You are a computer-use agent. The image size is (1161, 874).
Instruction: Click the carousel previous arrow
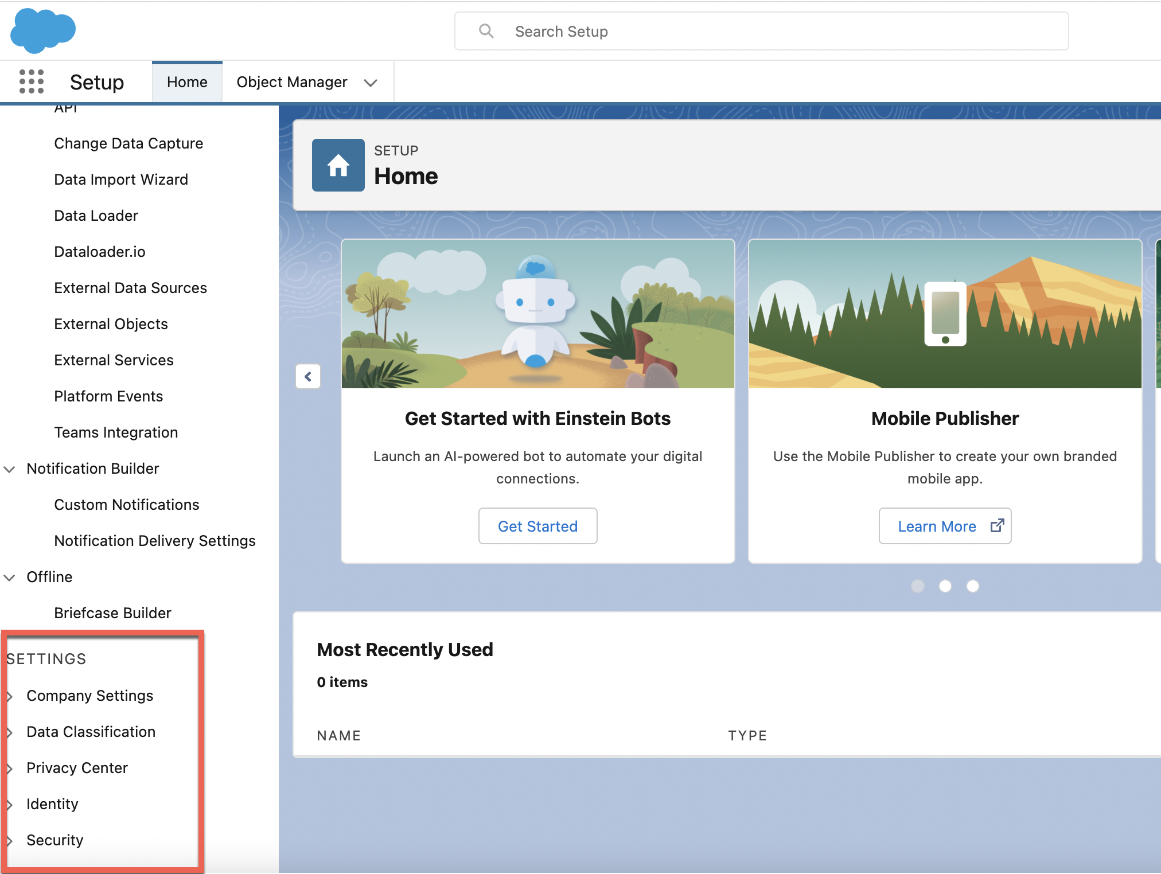308,377
